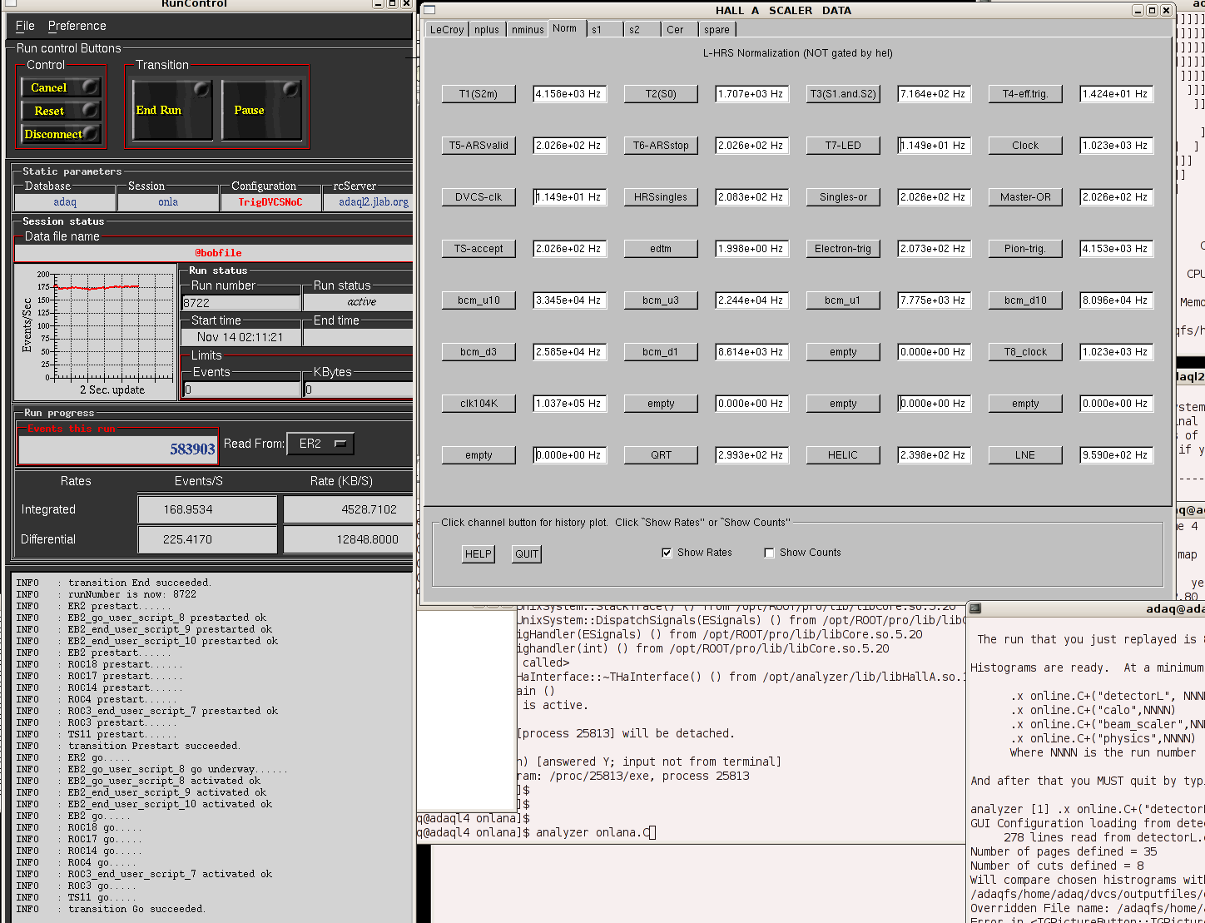Click the End Run transition button
The height and width of the screenshot is (923, 1205).
click(172, 110)
